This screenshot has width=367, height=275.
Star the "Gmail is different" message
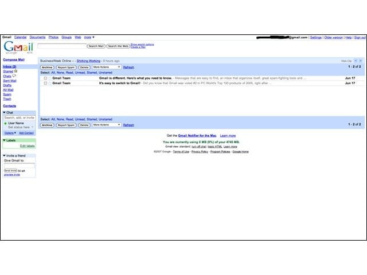[x=50, y=78]
